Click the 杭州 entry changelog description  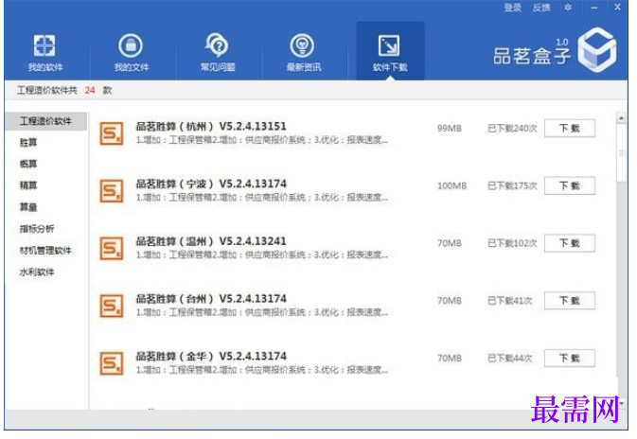(262, 140)
